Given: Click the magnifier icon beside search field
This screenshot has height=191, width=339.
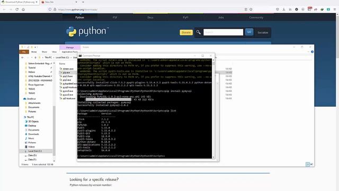Looking at the screenshot, I should coord(198,32).
